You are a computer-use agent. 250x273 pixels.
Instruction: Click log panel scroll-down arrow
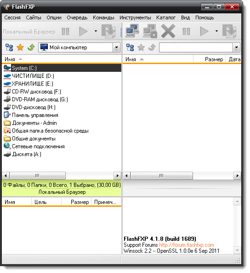pos(237,250)
